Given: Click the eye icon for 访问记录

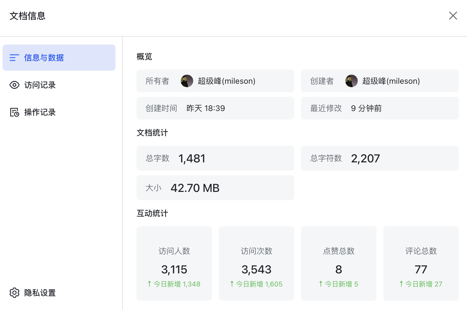Looking at the screenshot, I should pos(14,85).
